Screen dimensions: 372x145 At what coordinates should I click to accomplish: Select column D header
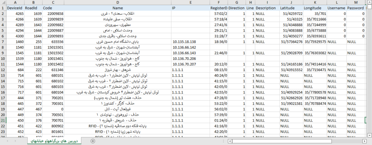point(117,3)
